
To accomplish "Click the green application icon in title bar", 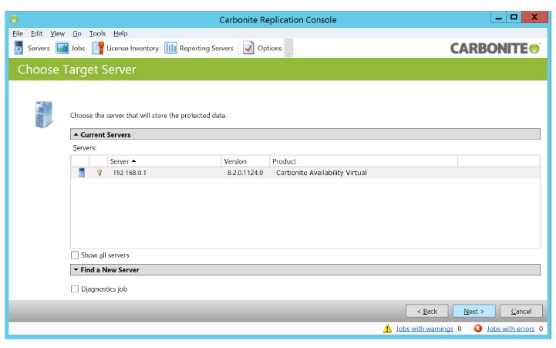I will tap(14, 19).
